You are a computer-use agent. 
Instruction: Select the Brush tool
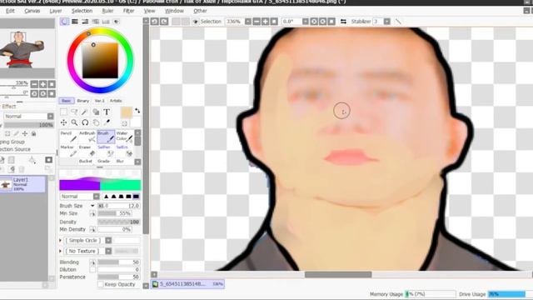coord(106,137)
